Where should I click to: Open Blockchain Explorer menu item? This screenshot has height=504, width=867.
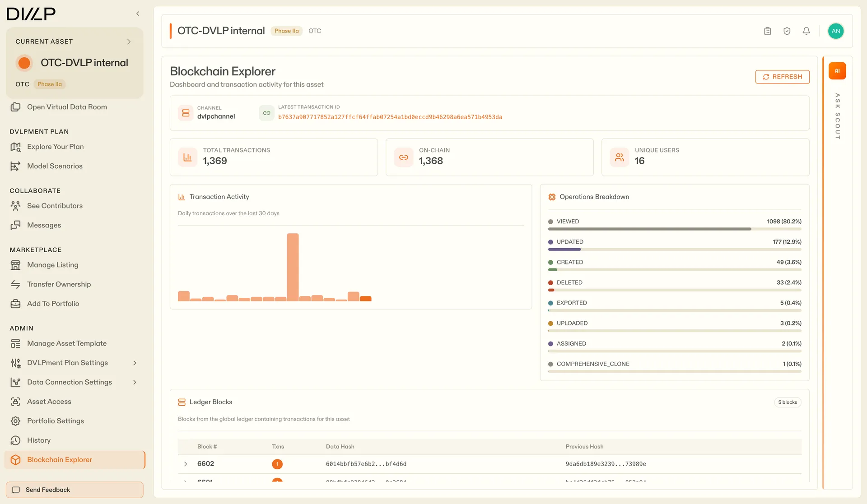pyautogui.click(x=75, y=460)
